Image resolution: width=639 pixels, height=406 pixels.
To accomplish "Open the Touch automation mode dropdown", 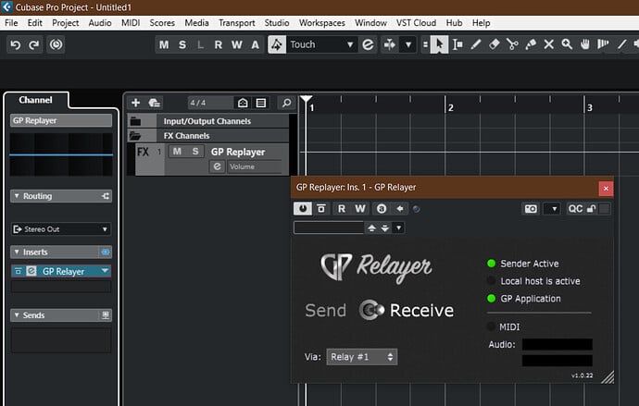I will coord(349,44).
